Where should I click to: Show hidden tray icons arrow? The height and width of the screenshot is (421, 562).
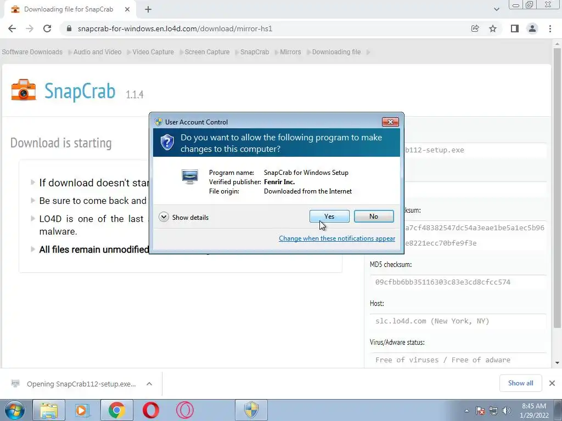coord(467,411)
